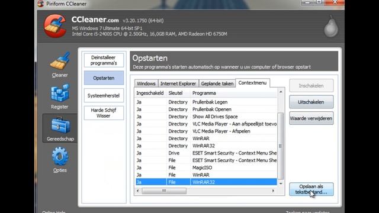Select the MagicISO row
Viewport: 379px width, 213px height.
(x=206, y=167)
